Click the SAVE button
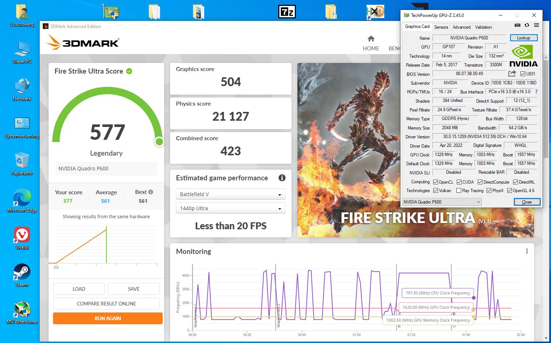Image resolution: width=551 pixels, height=343 pixels. pos(134,289)
